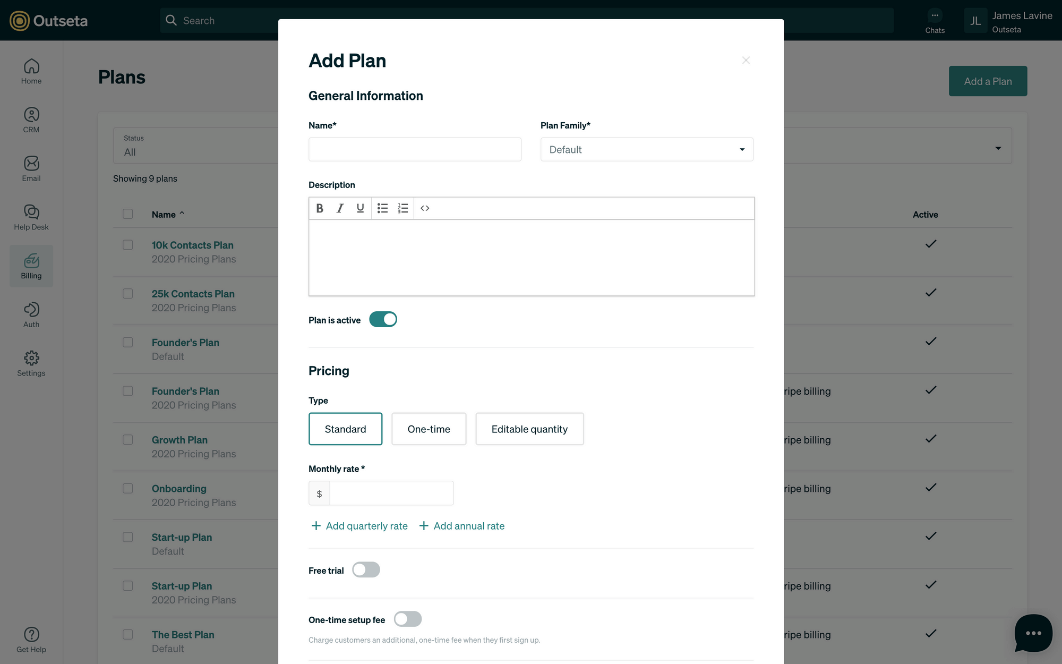Apply underline formatting in description editor
The height and width of the screenshot is (664, 1062).
pyautogui.click(x=360, y=208)
